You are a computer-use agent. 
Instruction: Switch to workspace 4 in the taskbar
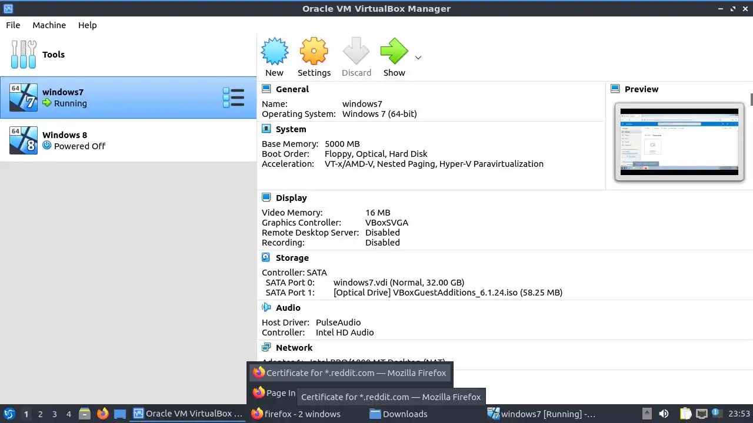69,414
